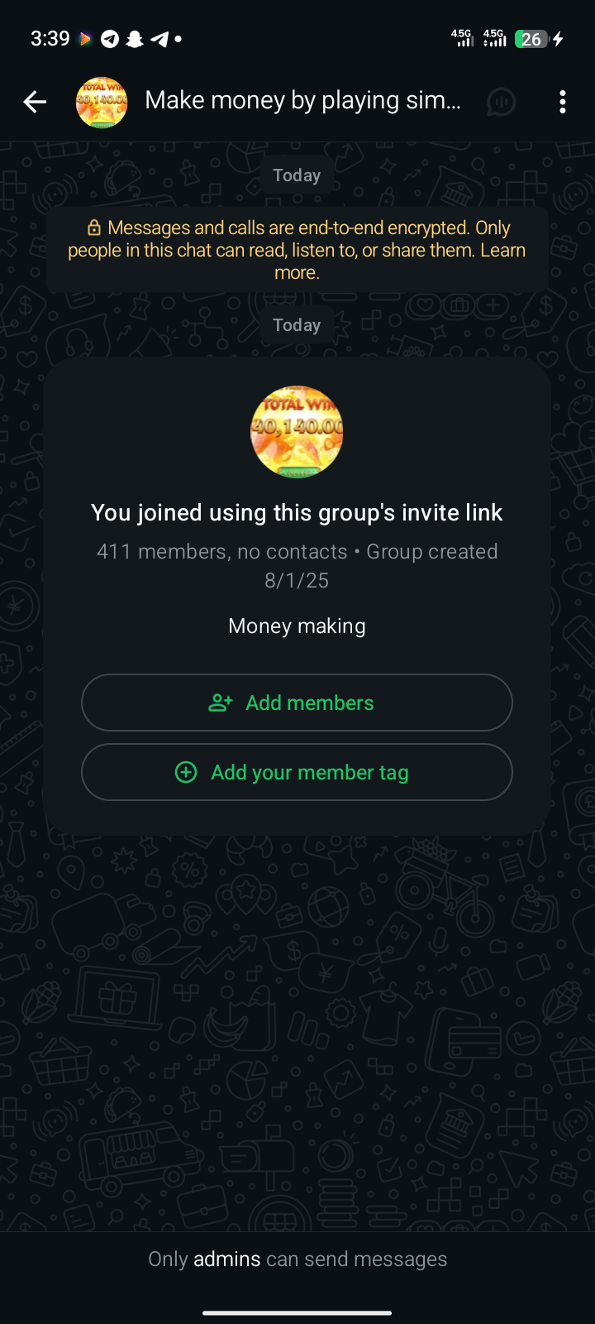This screenshot has height=1324, width=595.
Task: Open the group profile picture in the header
Action: (102, 102)
